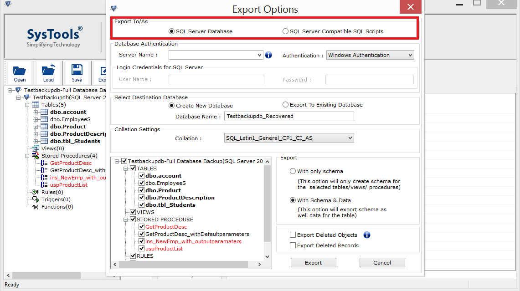
Task: Click export tree scroll right arrow
Action: (x=260, y=264)
